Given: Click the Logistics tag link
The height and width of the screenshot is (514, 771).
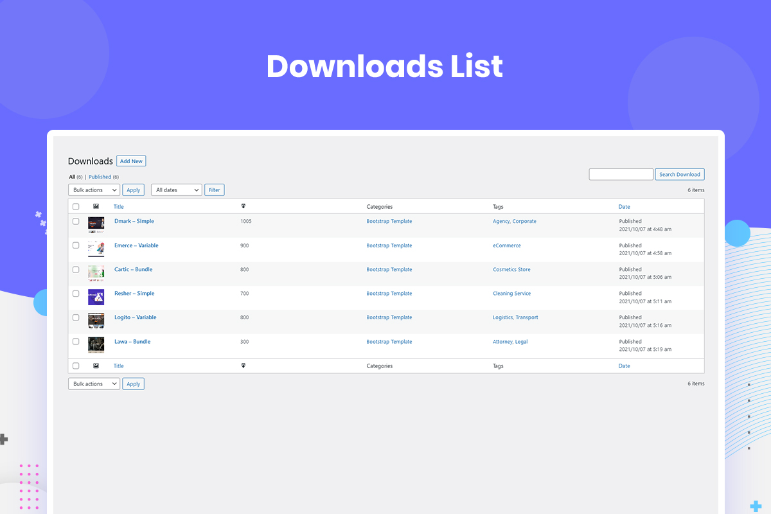Looking at the screenshot, I should coord(503,317).
